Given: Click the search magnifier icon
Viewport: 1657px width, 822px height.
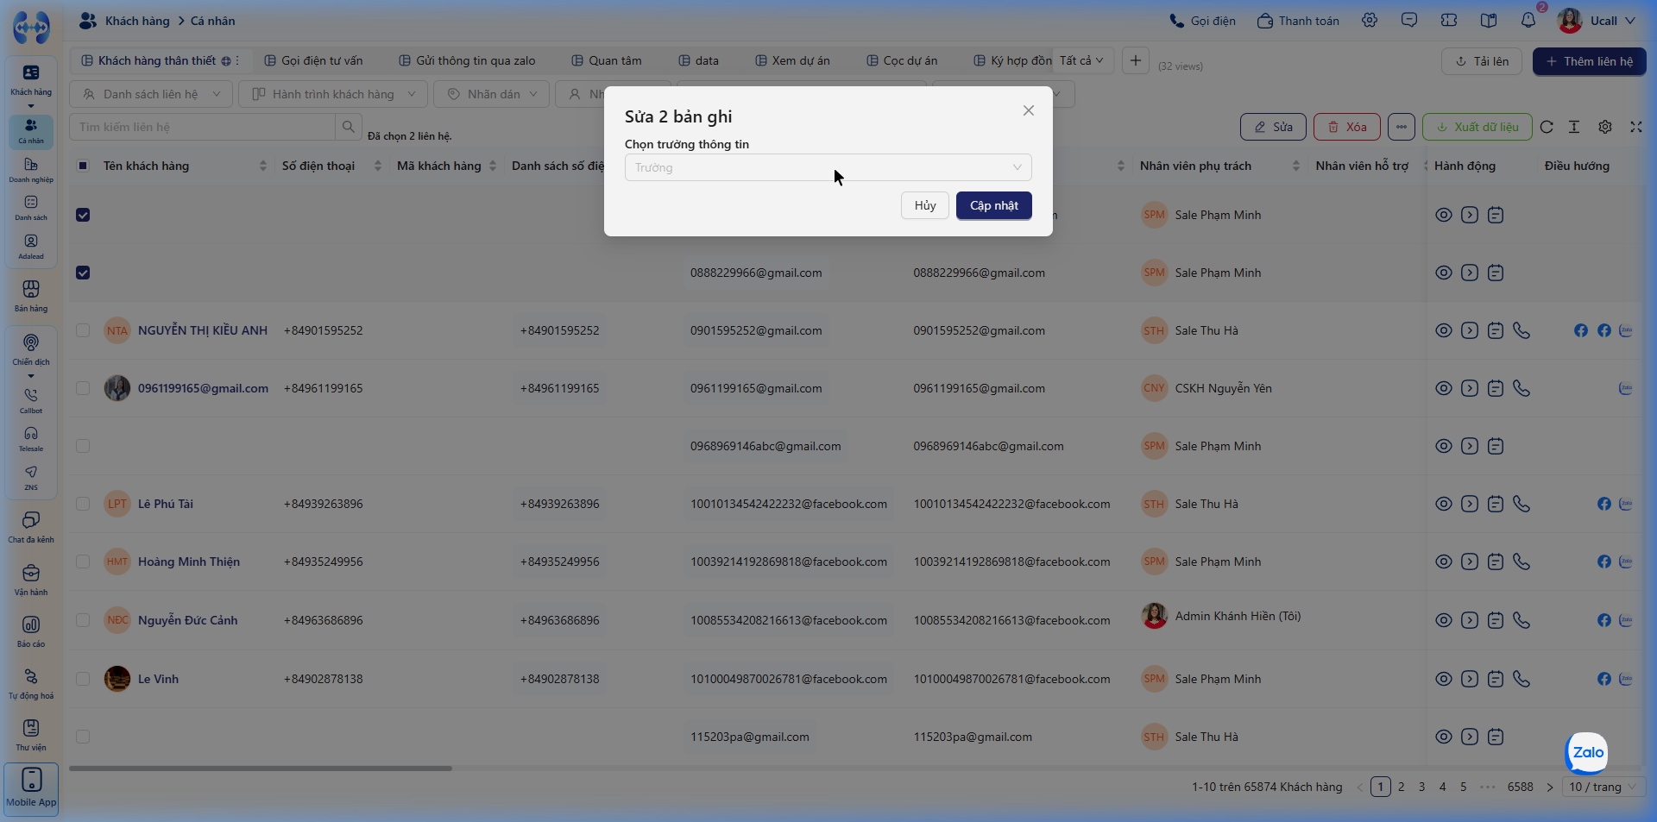Looking at the screenshot, I should tap(348, 127).
